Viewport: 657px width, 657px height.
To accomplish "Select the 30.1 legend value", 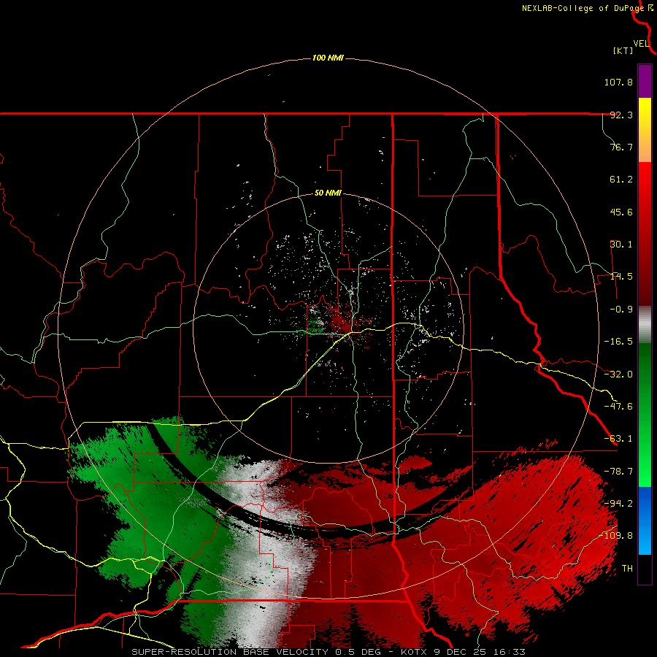I will pos(621,245).
